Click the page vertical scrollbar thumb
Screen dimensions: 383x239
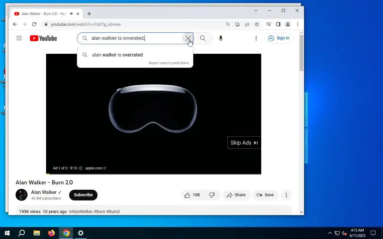point(302,53)
